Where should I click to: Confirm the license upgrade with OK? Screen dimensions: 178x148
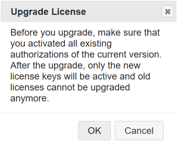tap(94, 130)
